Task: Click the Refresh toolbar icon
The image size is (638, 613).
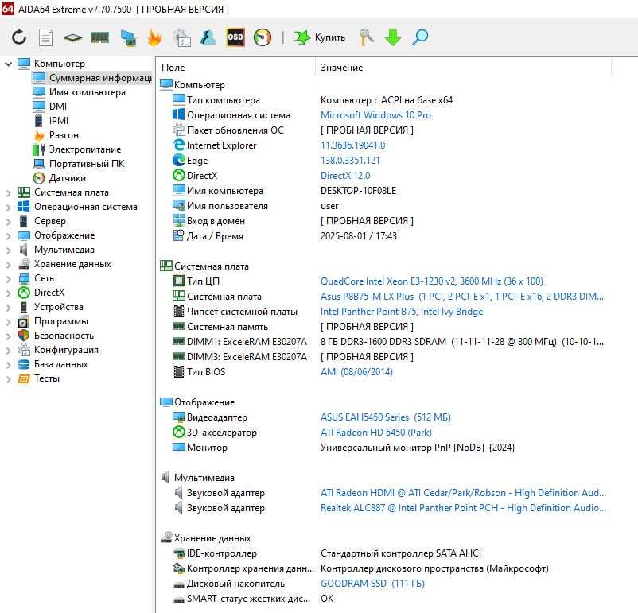Action: (x=19, y=37)
